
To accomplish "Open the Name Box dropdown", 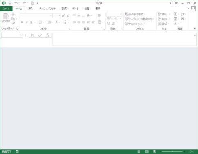I will pos(20,35).
